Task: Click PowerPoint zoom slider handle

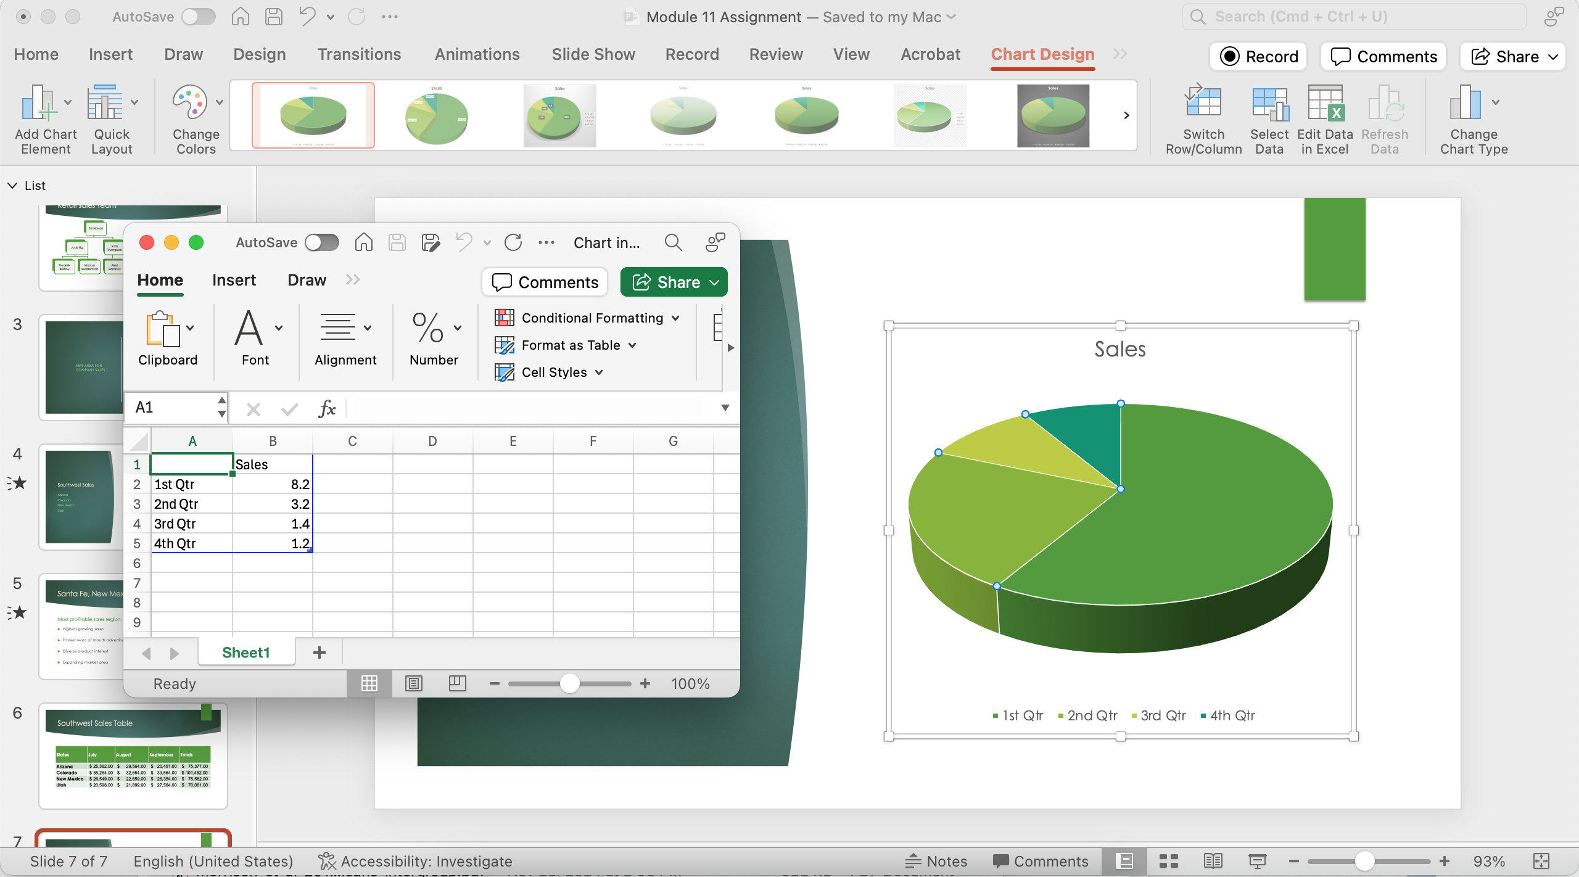Action: [x=1365, y=861]
